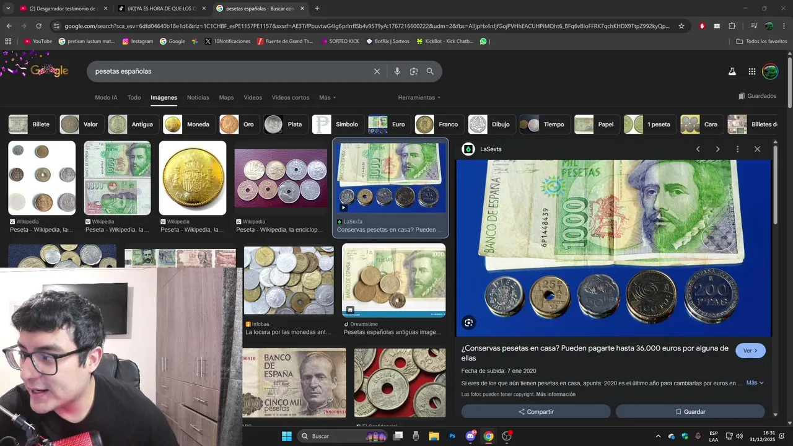Screen dimensions: 793x446
Task: Select the Vídeos cortos tab
Action: point(291,98)
